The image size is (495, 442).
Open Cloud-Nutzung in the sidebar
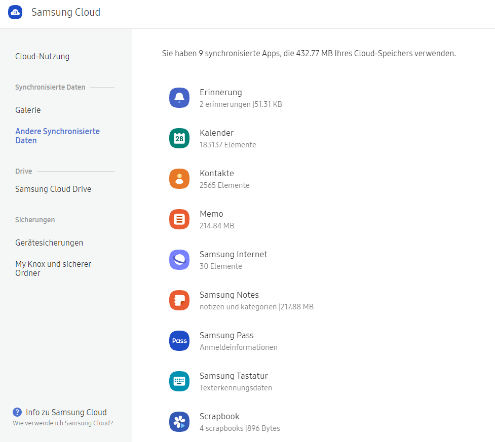42,57
